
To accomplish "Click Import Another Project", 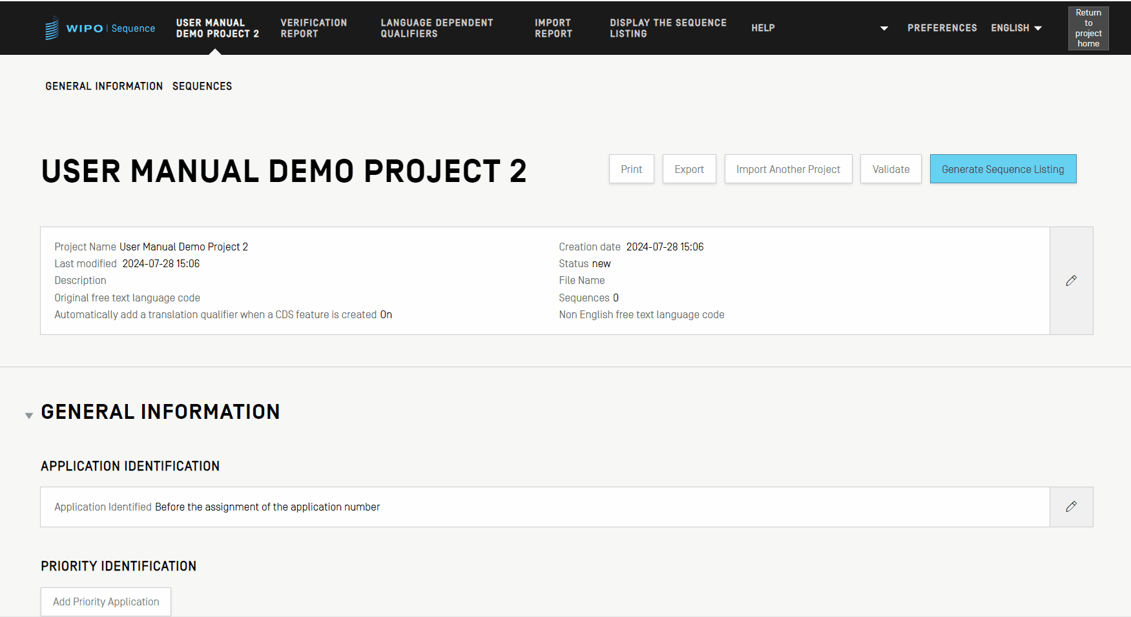I will click(x=788, y=169).
